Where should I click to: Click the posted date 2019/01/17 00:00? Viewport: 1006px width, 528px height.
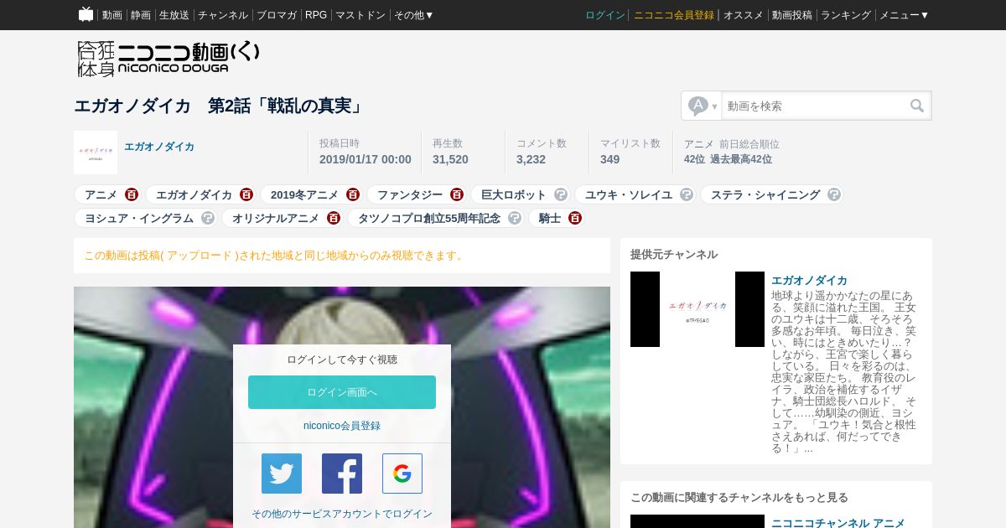pyautogui.click(x=366, y=159)
